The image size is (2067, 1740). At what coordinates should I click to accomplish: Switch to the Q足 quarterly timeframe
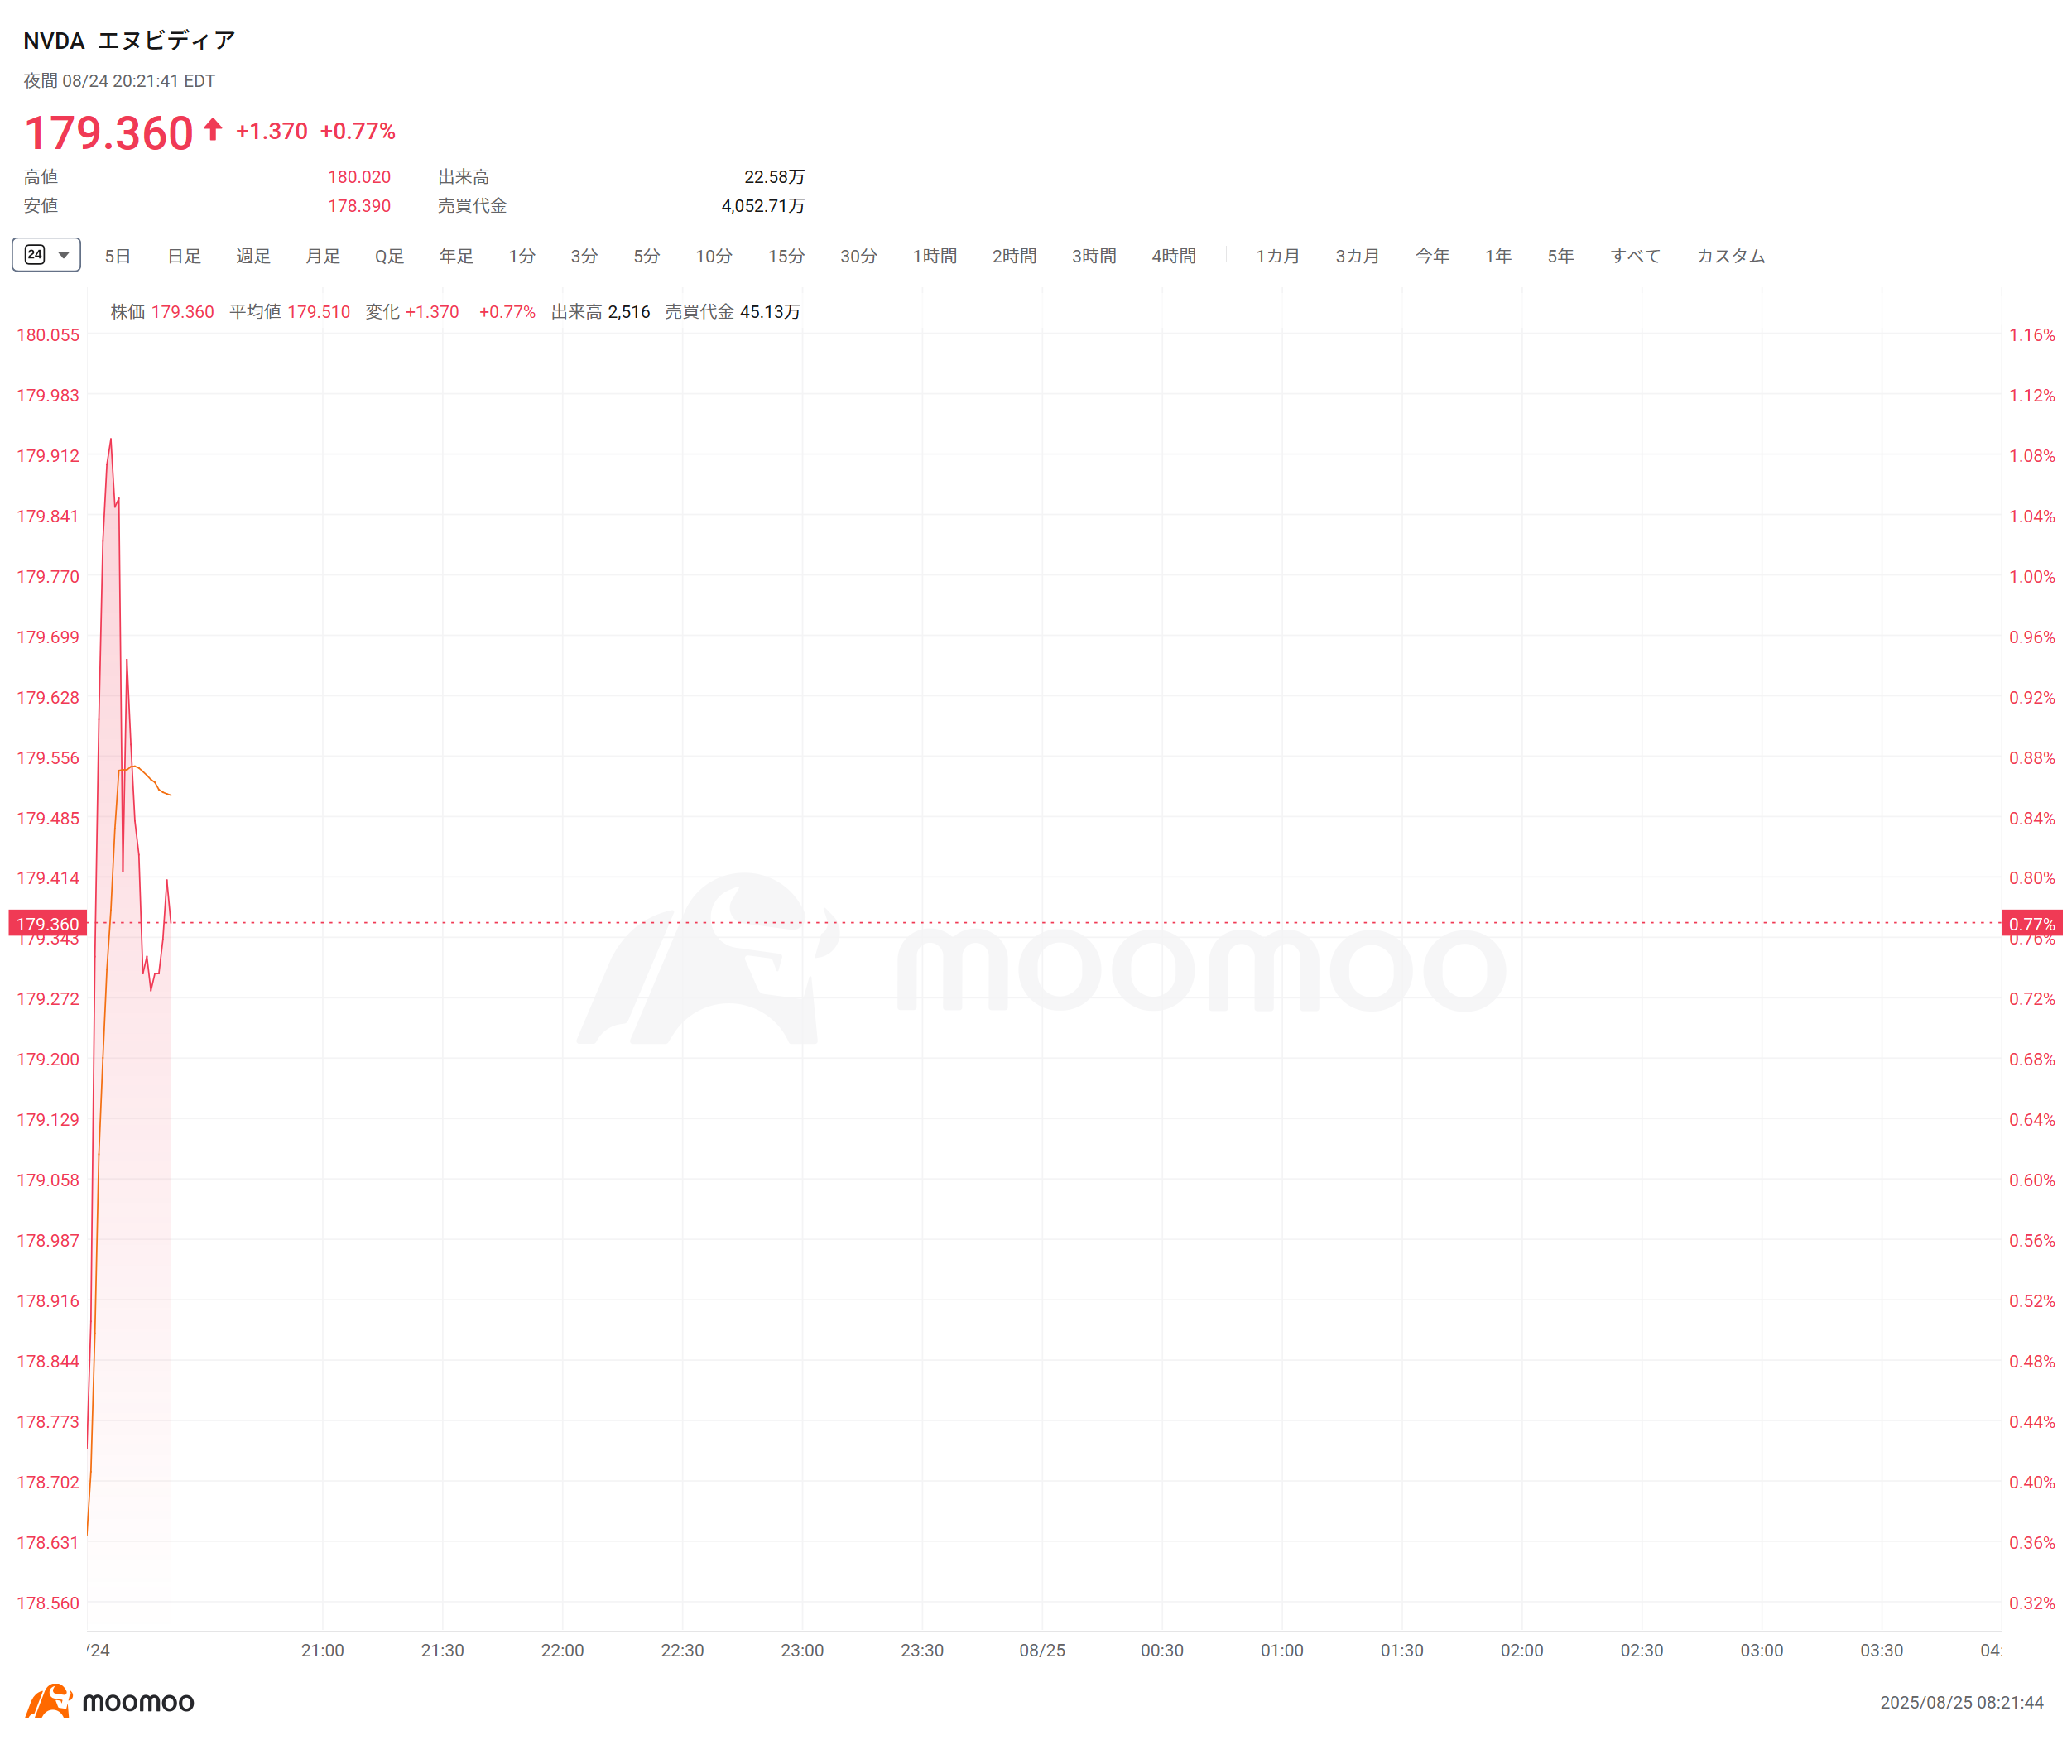(x=388, y=257)
